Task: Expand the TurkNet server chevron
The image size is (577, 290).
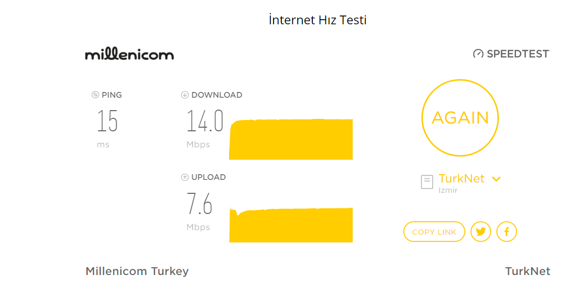Action: [496, 179]
